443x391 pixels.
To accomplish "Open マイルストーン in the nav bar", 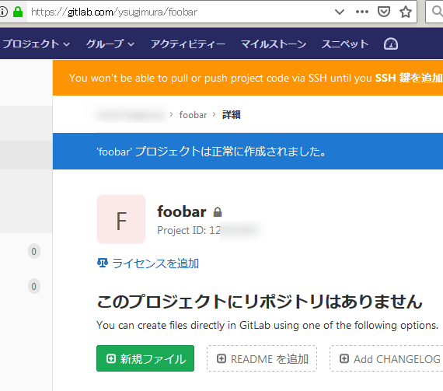I will (274, 44).
